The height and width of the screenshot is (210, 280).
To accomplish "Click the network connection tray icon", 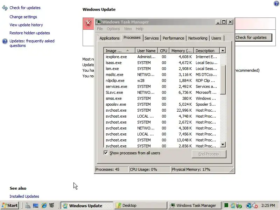I will 248,206.
